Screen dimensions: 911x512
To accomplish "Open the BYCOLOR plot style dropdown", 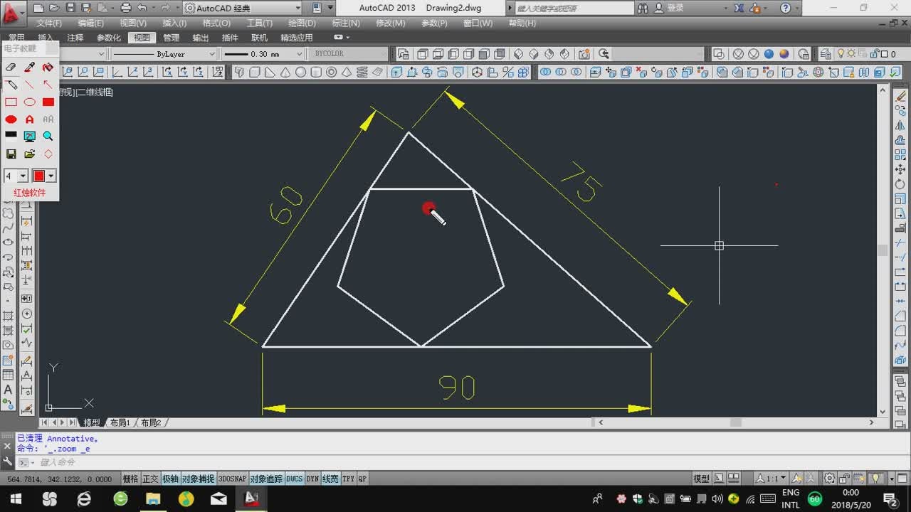I will [384, 54].
